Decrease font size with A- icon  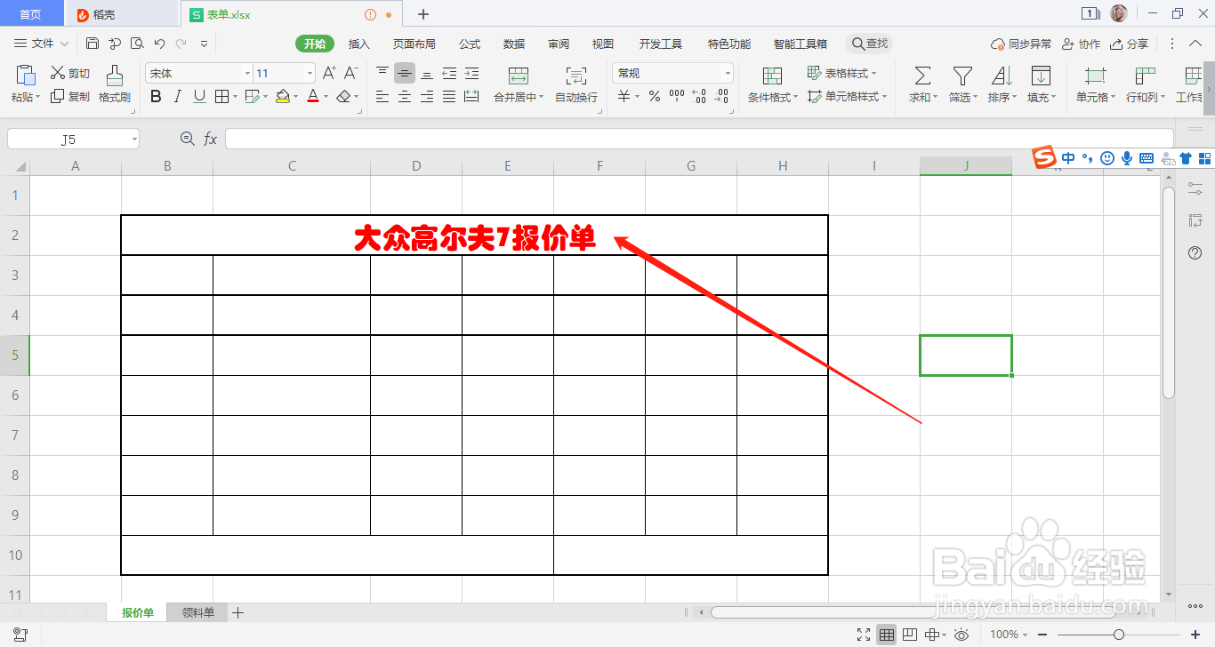[x=351, y=73]
